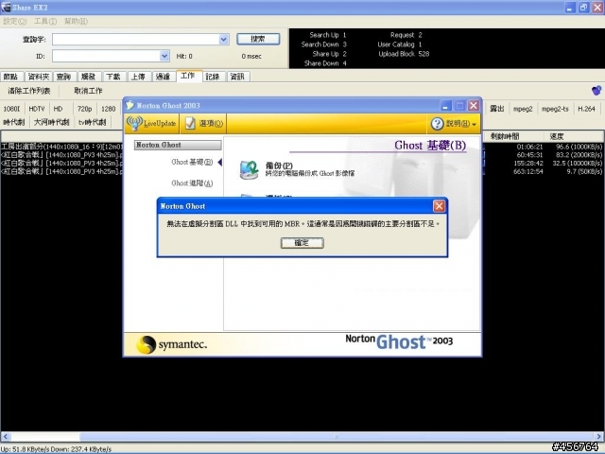Click the tv時代劇 filter button
605x454 pixels.
(93, 122)
